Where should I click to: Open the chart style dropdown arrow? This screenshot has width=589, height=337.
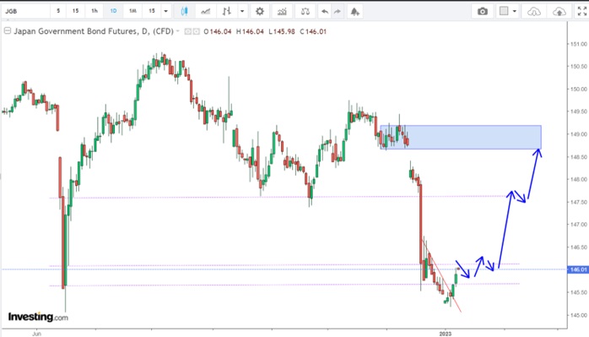pos(242,11)
